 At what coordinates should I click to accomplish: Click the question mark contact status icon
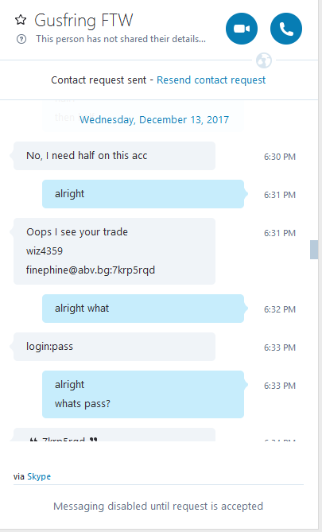coord(21,39)
